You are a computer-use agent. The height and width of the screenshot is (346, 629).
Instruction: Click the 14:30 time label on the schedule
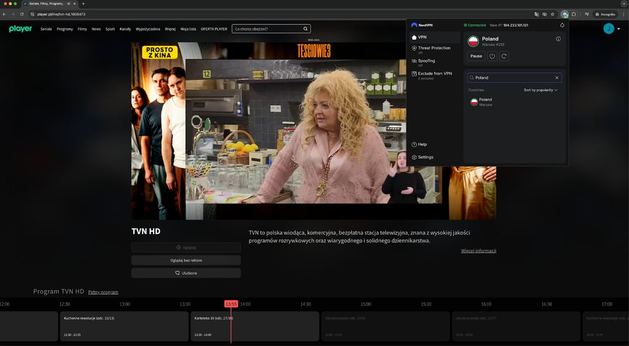coord(306,304)
